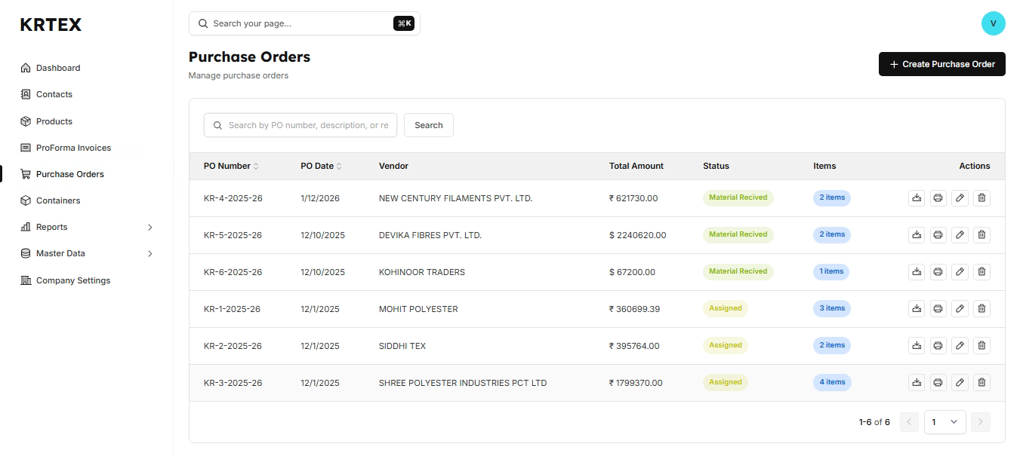This screenshot has width=1020, height=456.
Task: Edit the KOHINOOR TRADERS purchase order
Action: click(x=960, y=272)
